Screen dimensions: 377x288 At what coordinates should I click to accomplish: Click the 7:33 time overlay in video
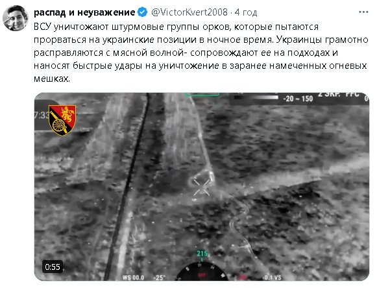coord(42,115)
